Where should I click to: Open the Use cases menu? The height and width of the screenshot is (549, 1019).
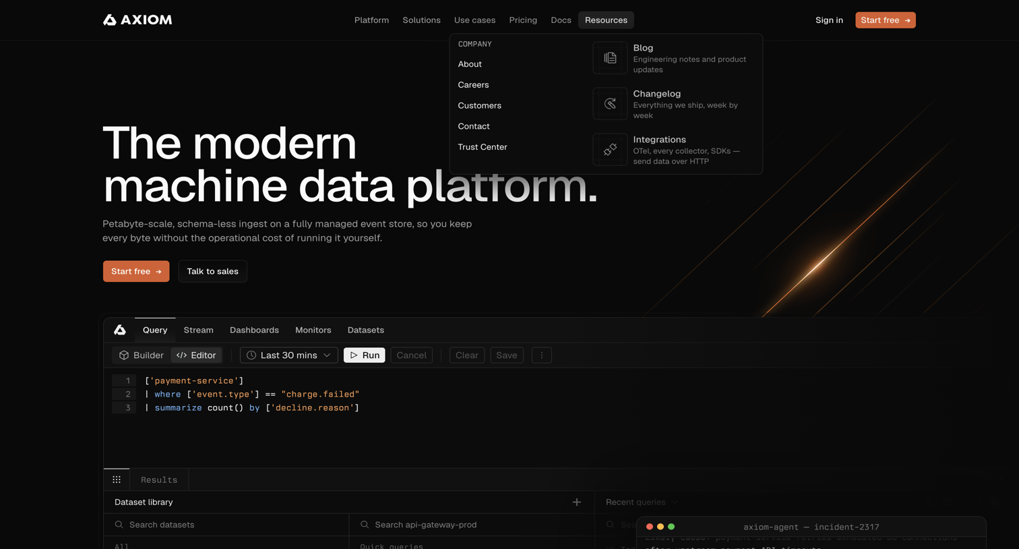(x=474, y=20)
